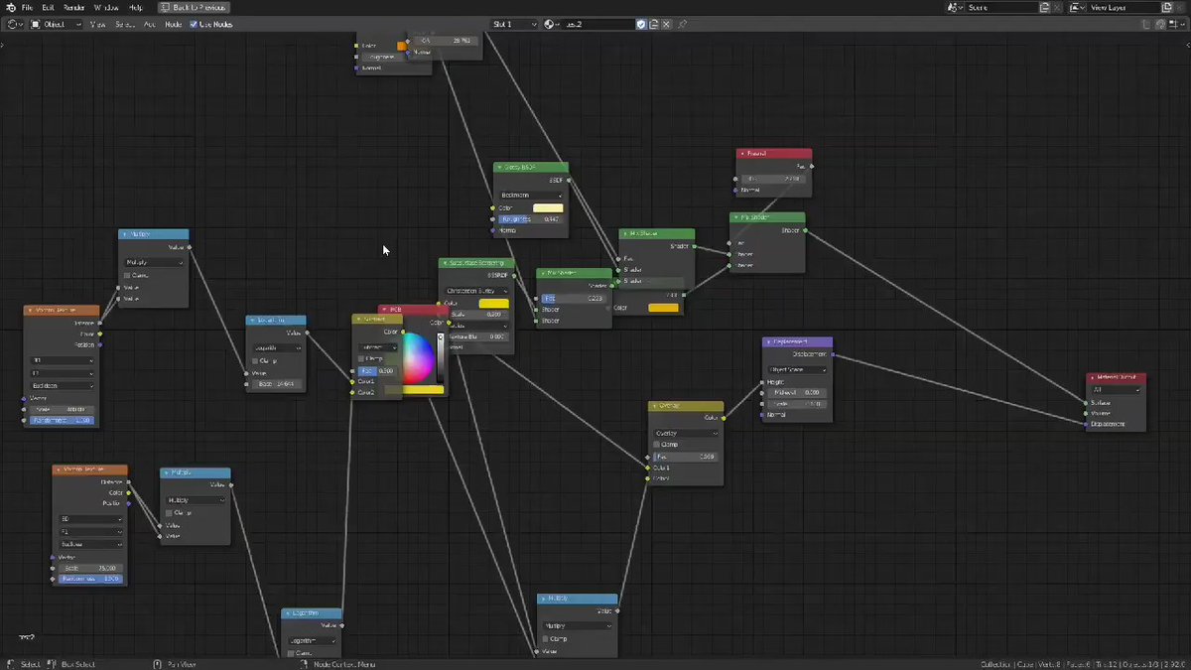The width and height of the screenshot is (1191, 670).
Task: Click the new scene icon
Action: coord(1043,7)
